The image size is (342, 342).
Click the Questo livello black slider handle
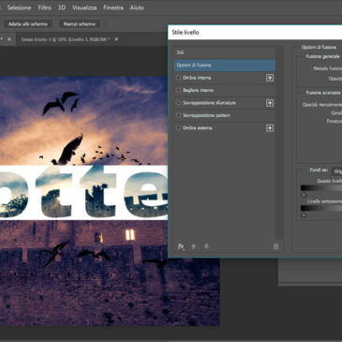click(x=304, y=195)
